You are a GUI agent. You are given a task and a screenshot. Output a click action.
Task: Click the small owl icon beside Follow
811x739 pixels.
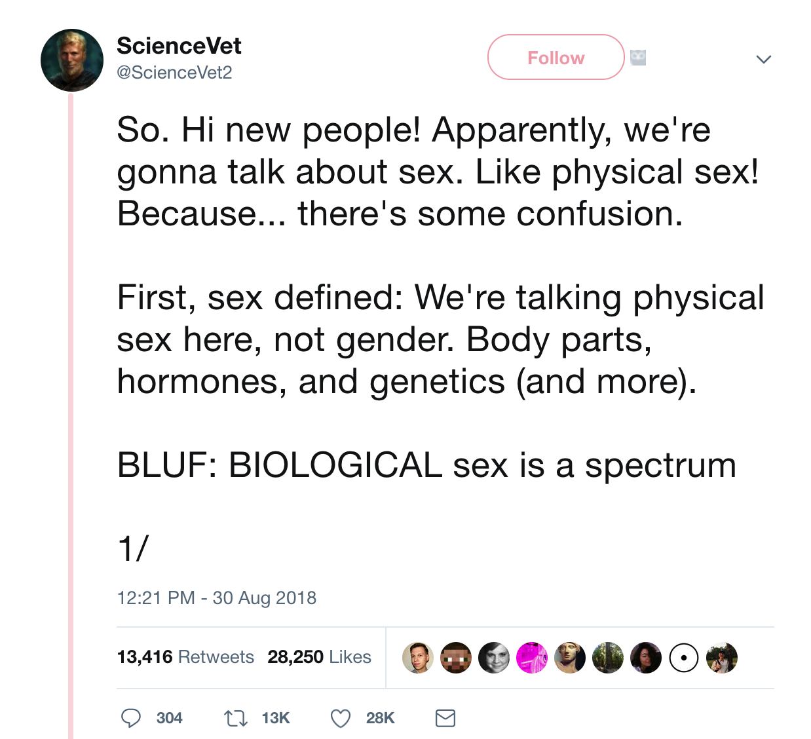638,58
